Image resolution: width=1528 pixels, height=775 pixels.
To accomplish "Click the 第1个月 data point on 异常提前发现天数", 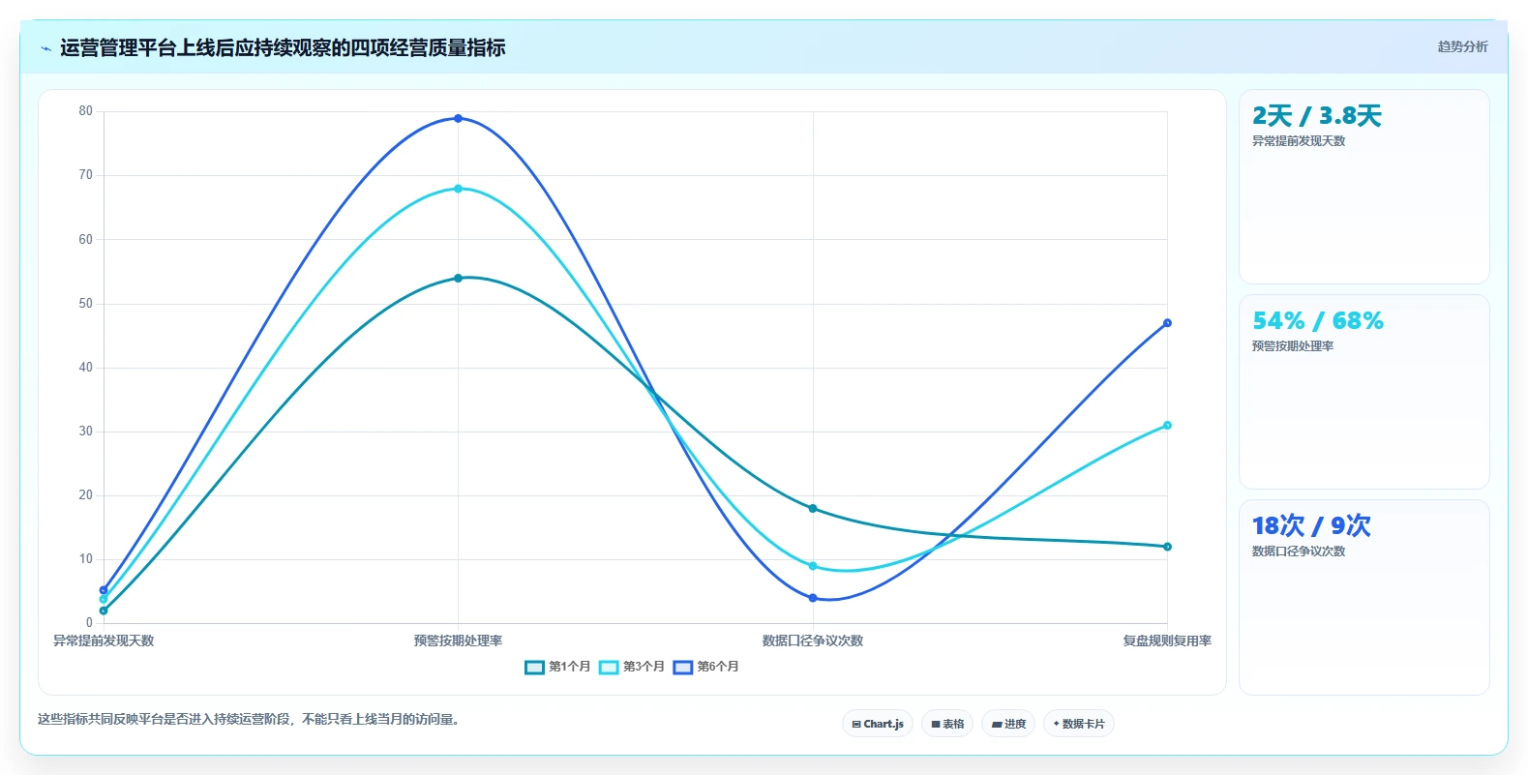I will 104,611.
